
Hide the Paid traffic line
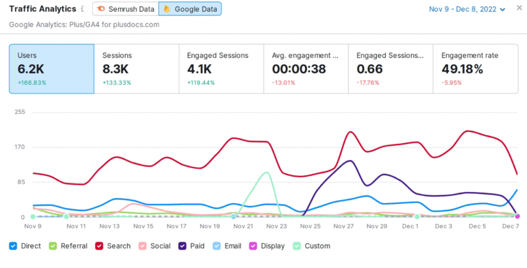(x=182, y=246)
